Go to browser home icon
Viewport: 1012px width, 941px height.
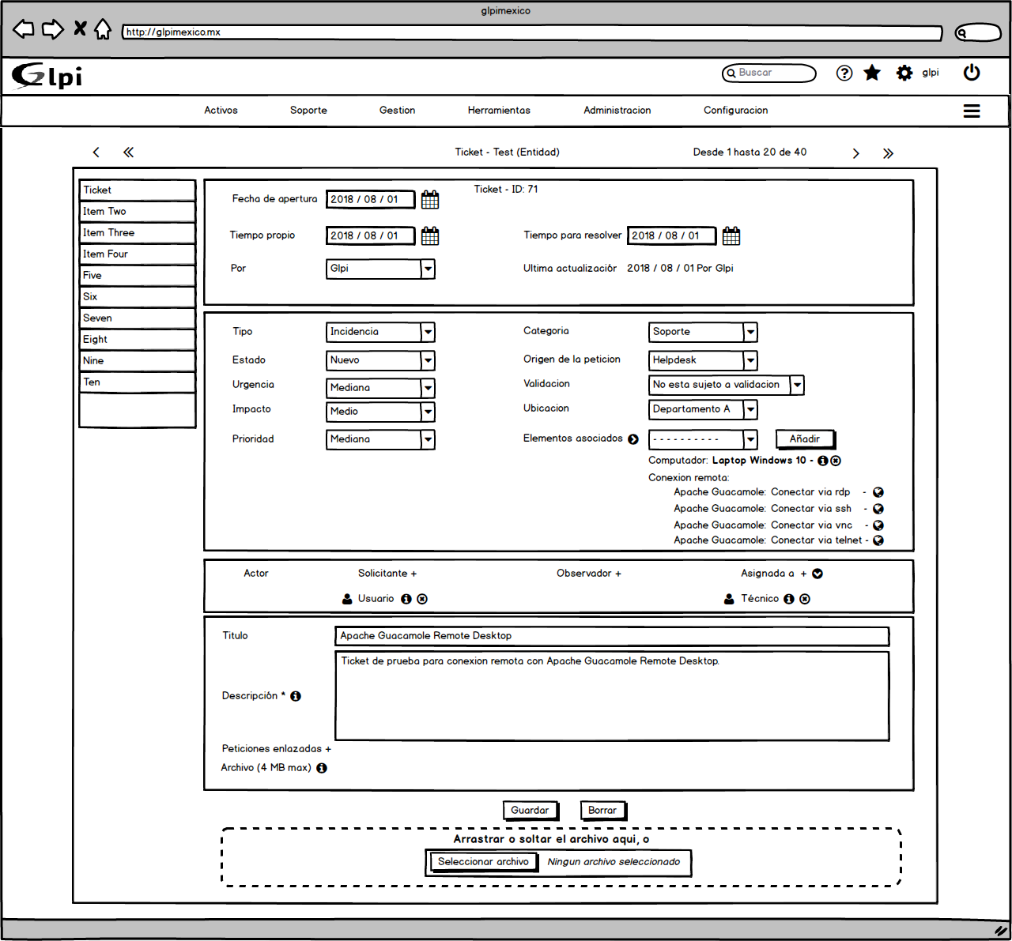[103, 29]
